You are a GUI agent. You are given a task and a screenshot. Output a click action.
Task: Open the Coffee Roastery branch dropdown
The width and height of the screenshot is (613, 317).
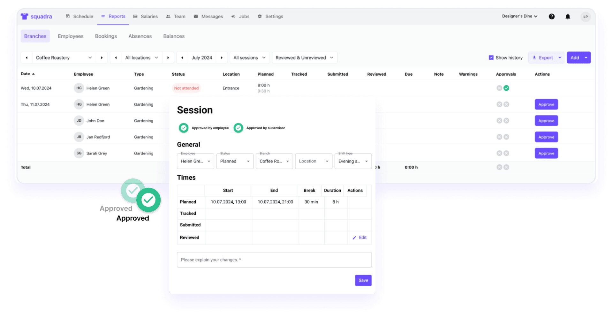pyautogui.click(x=64, y=58)
